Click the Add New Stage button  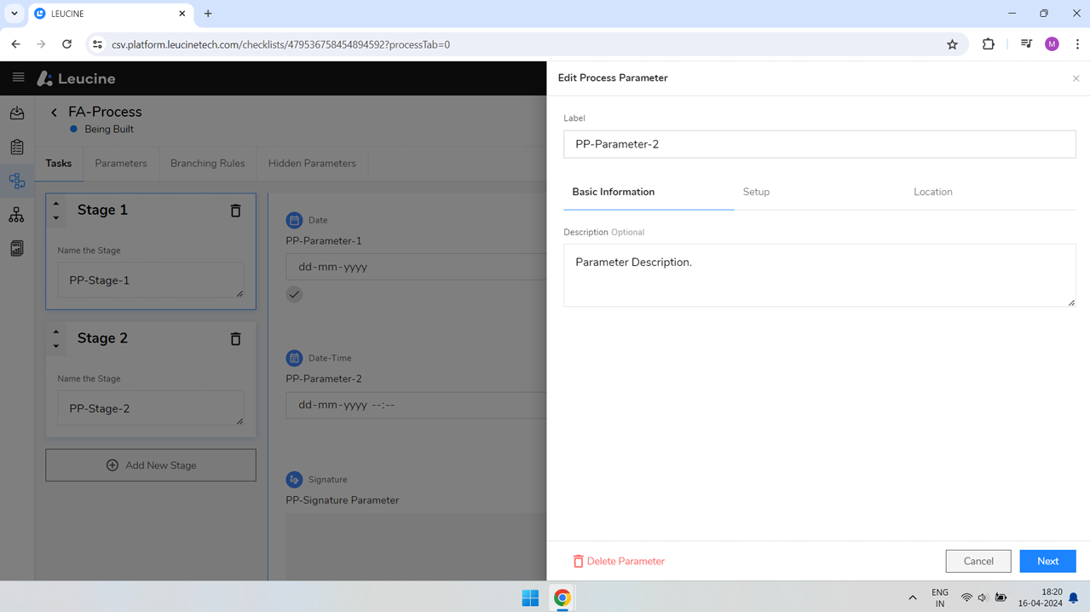coord(150,465)
